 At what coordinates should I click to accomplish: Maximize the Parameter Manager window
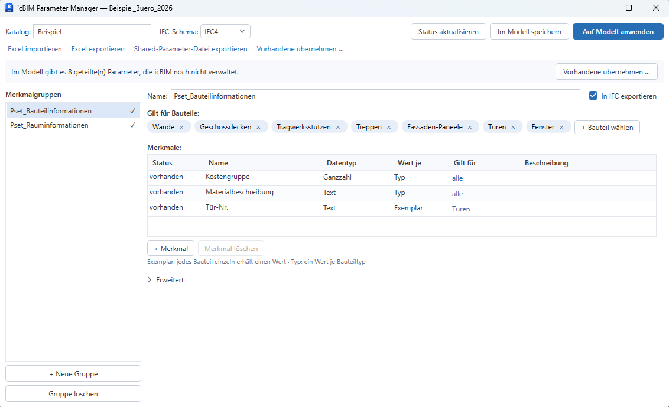(628, 8)
